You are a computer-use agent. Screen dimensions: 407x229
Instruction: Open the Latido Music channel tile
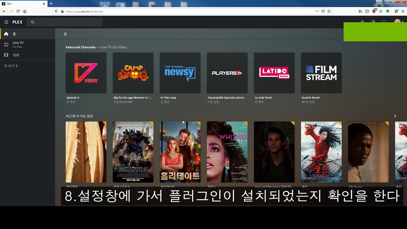(274, 73)
